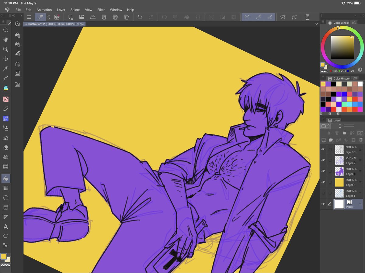Open the File menu
Screen dimensions: 365x273
click(18, 10)
